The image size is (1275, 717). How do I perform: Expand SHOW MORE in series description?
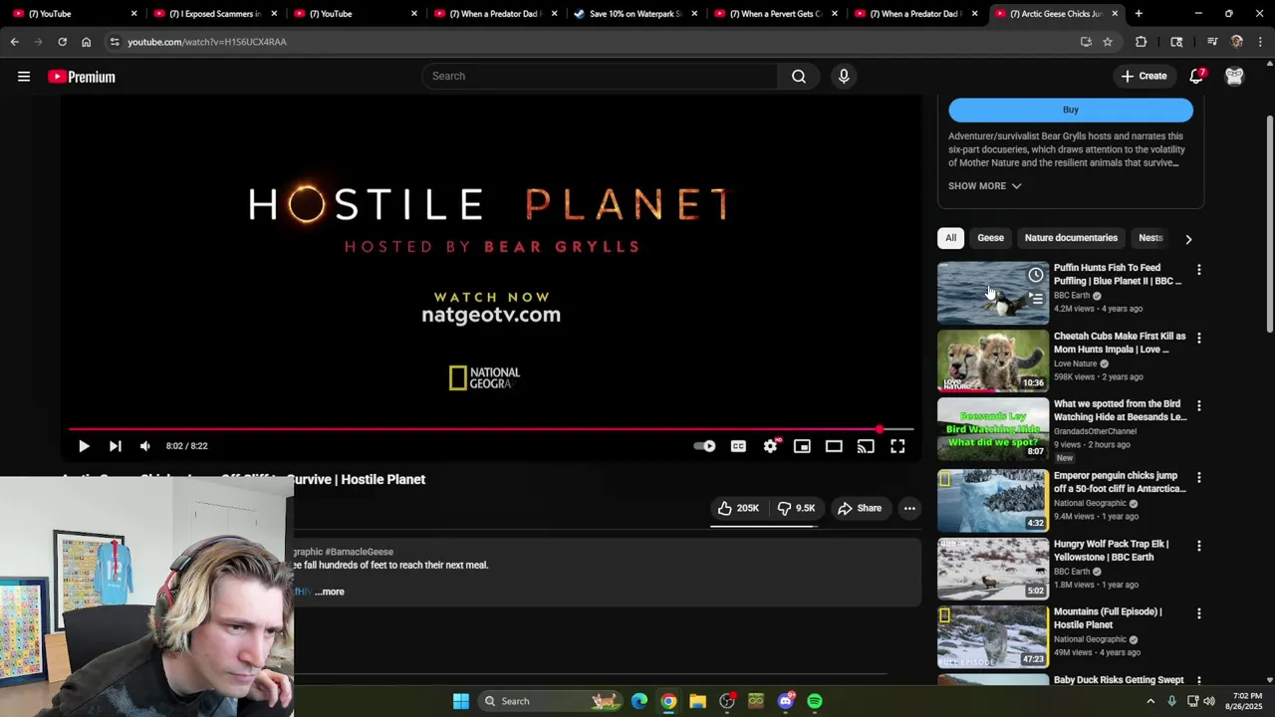pos(984,186)
